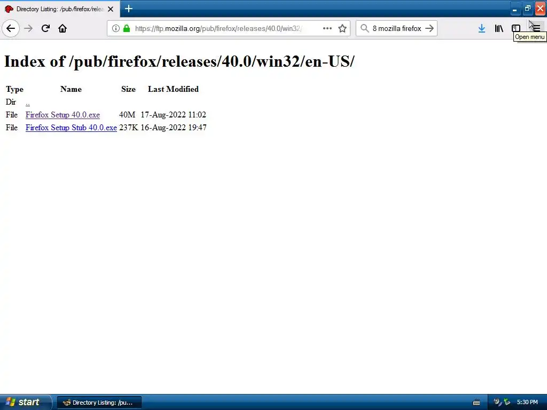Open parent directory '..' link

(28, 102)
